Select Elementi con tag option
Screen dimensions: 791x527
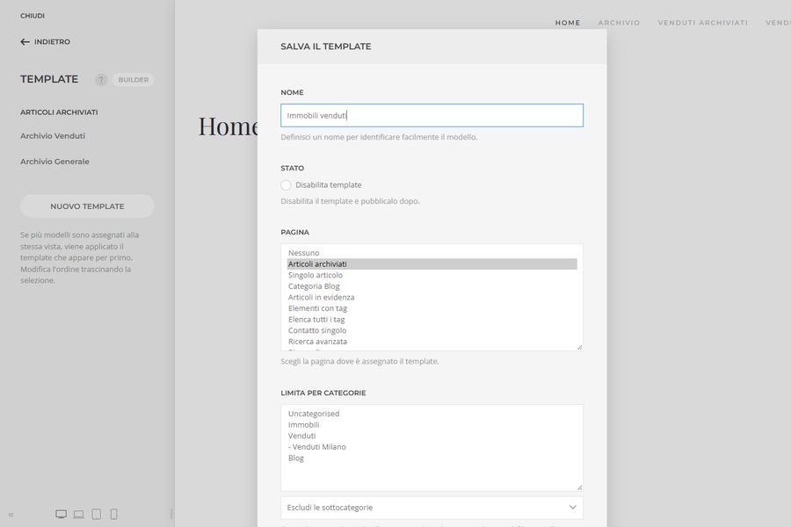pyautogui.click(x=432, y=308)
